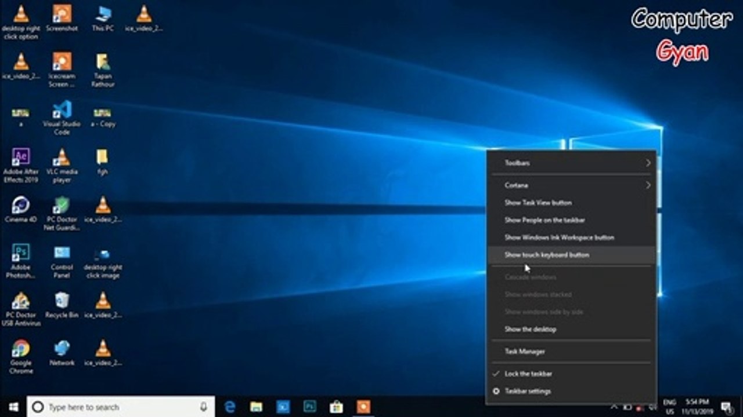Select the Icecream Screen Recorder desktop shortcut
743x417 pixels.
[x=62, y=70]
